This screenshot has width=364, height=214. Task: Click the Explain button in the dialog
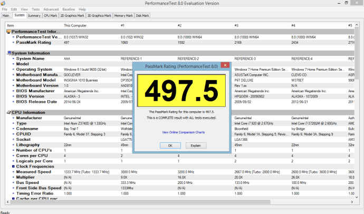tap(196, 145)
